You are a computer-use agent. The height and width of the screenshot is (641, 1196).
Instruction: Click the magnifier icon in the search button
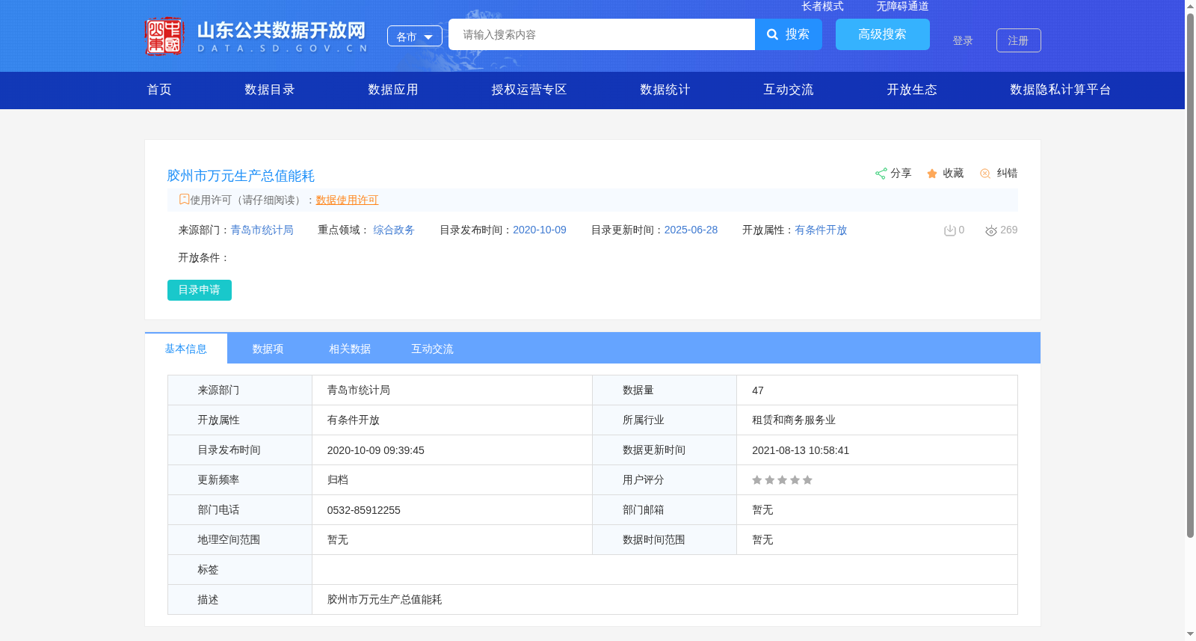(773, 34)
